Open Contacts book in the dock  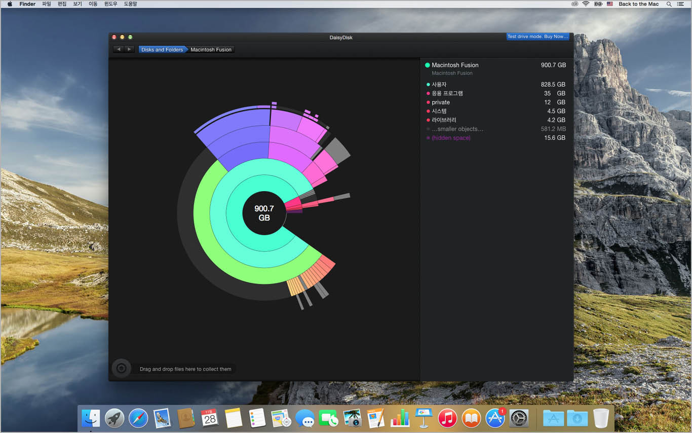click(x=186, y=418)
